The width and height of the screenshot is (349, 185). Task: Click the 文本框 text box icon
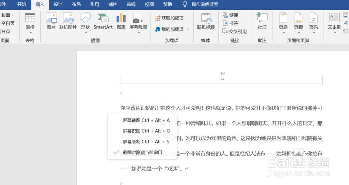tap(334, 17)
